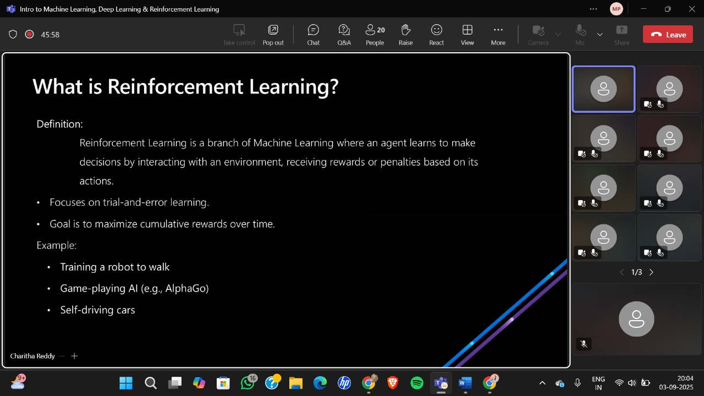This screenshot has height=396, width=704.
Task: Pop out the shared content
Action: coord(273,34)
